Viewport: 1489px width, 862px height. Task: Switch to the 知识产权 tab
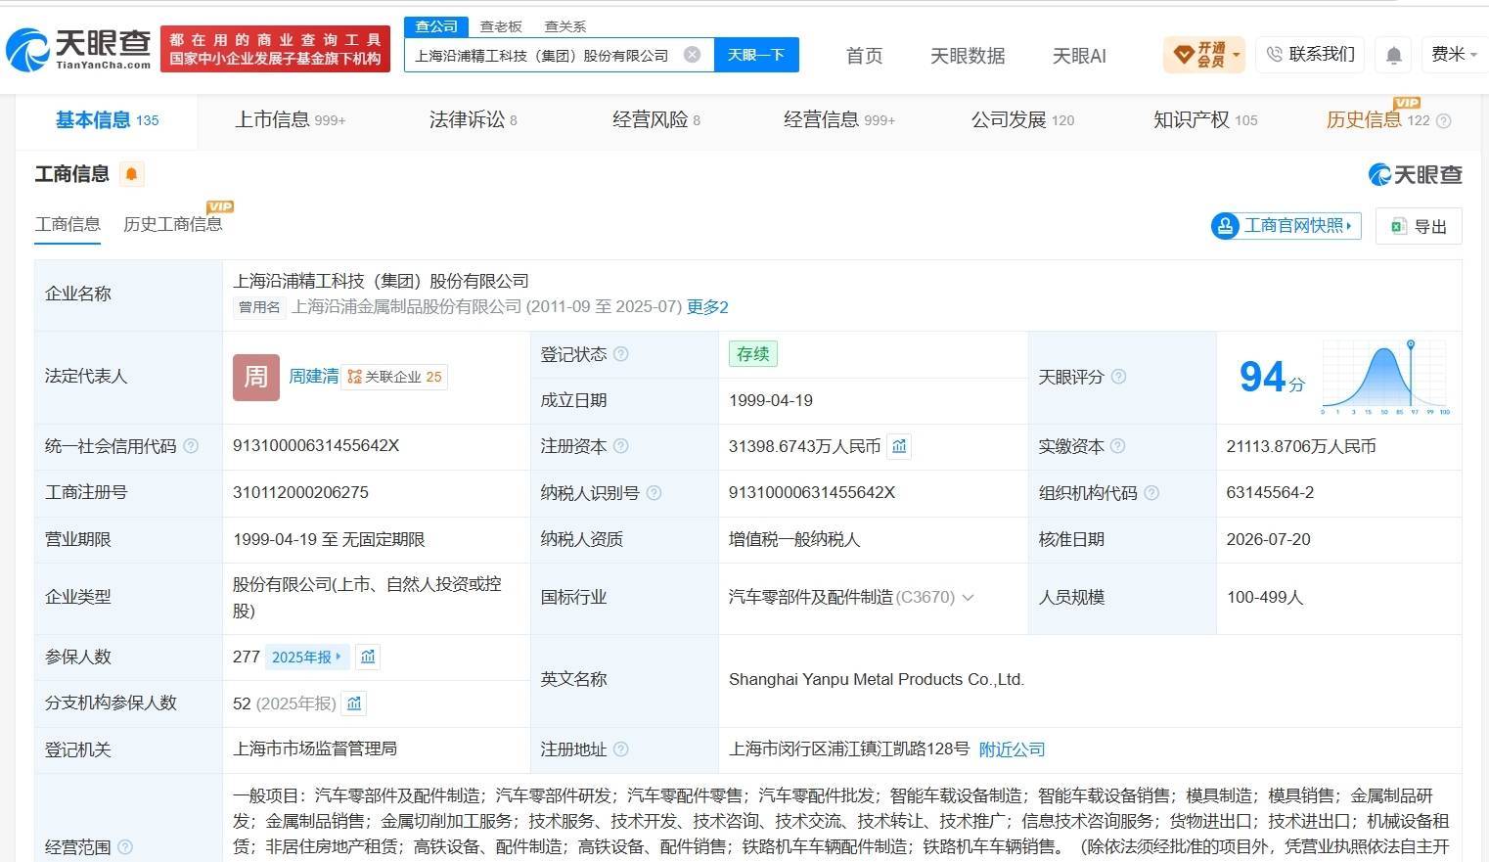(x=1205, y=120)
